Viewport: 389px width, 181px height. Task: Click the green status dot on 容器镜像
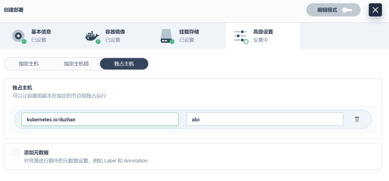pos(98,42)
